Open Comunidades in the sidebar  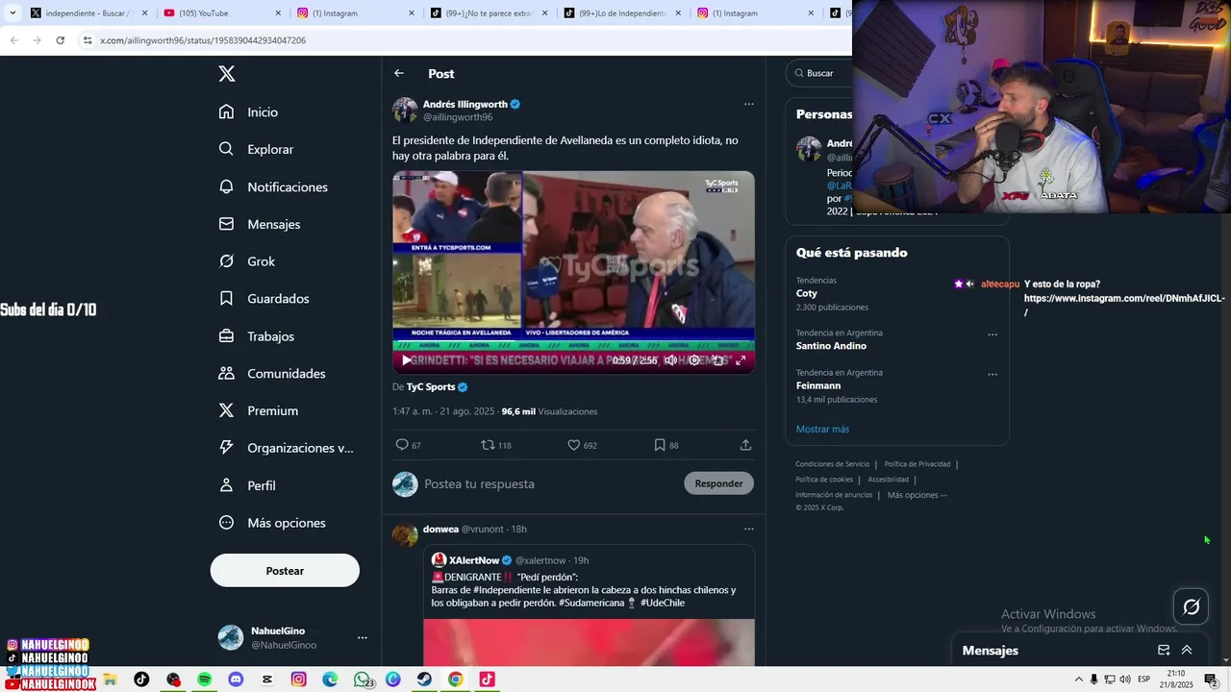click(272, 373)
